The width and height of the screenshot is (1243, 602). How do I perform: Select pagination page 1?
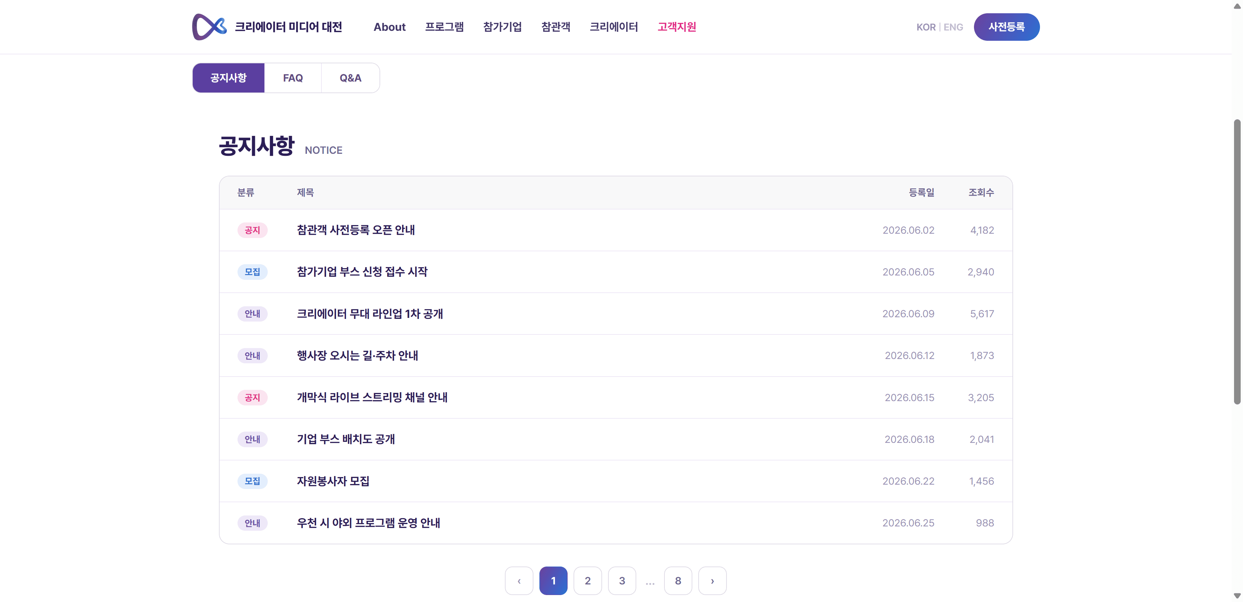pos(553,581)
